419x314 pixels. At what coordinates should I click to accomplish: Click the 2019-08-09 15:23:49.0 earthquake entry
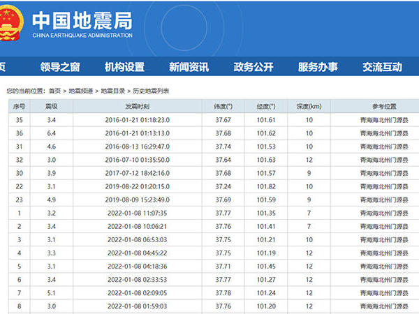[137, 200]
